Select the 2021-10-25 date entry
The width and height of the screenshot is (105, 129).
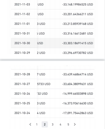click(x=22, y=103)
